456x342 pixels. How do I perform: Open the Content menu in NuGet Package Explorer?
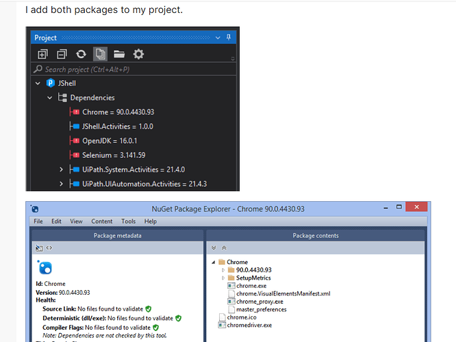[102, 222]
